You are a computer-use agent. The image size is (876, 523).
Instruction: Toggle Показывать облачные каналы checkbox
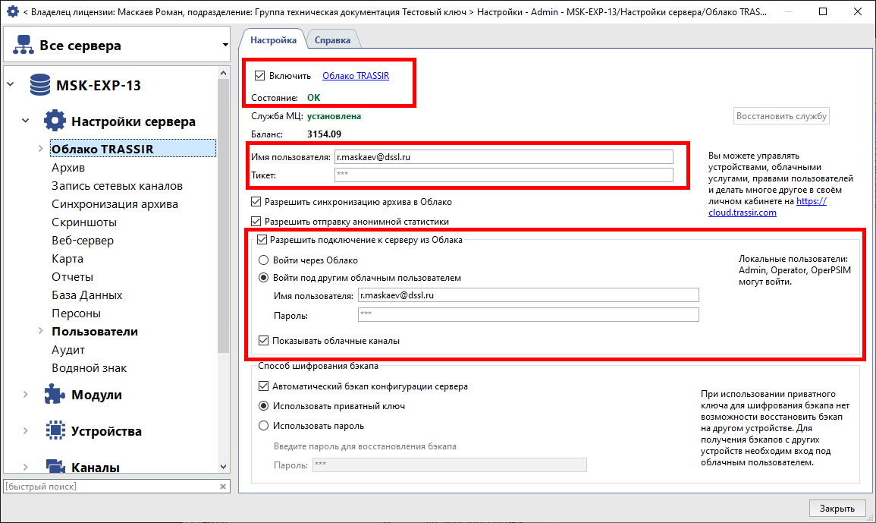pos(264,341)
